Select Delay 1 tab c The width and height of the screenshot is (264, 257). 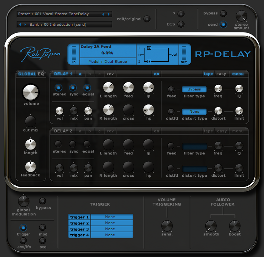coord(99,74)
